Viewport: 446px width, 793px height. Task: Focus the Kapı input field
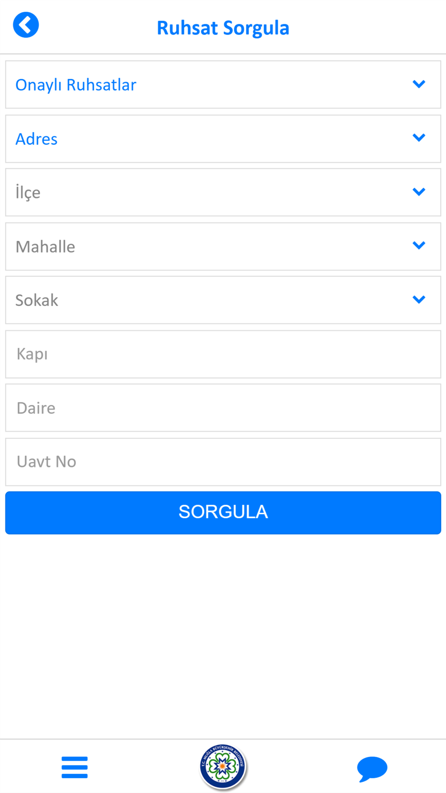223,354
